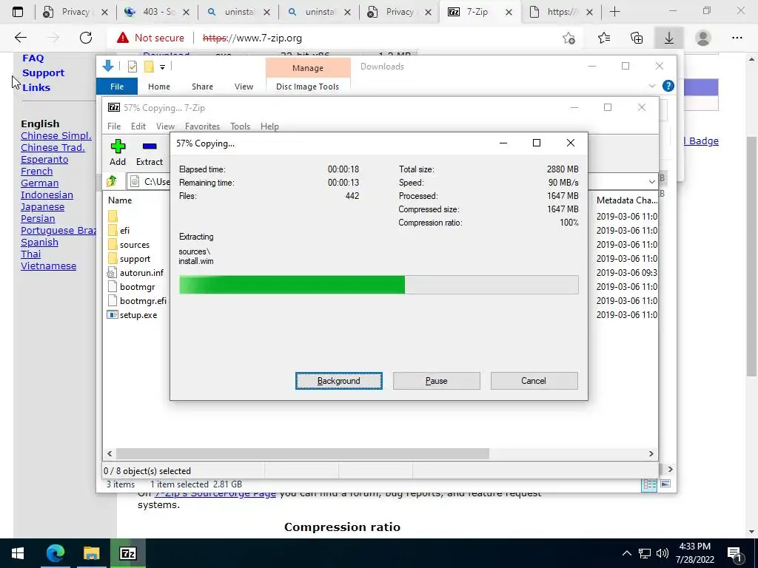This screenshot has width=758, height=568.
Task: Open File Explorer from the taskbar
Action: point(91,553)
